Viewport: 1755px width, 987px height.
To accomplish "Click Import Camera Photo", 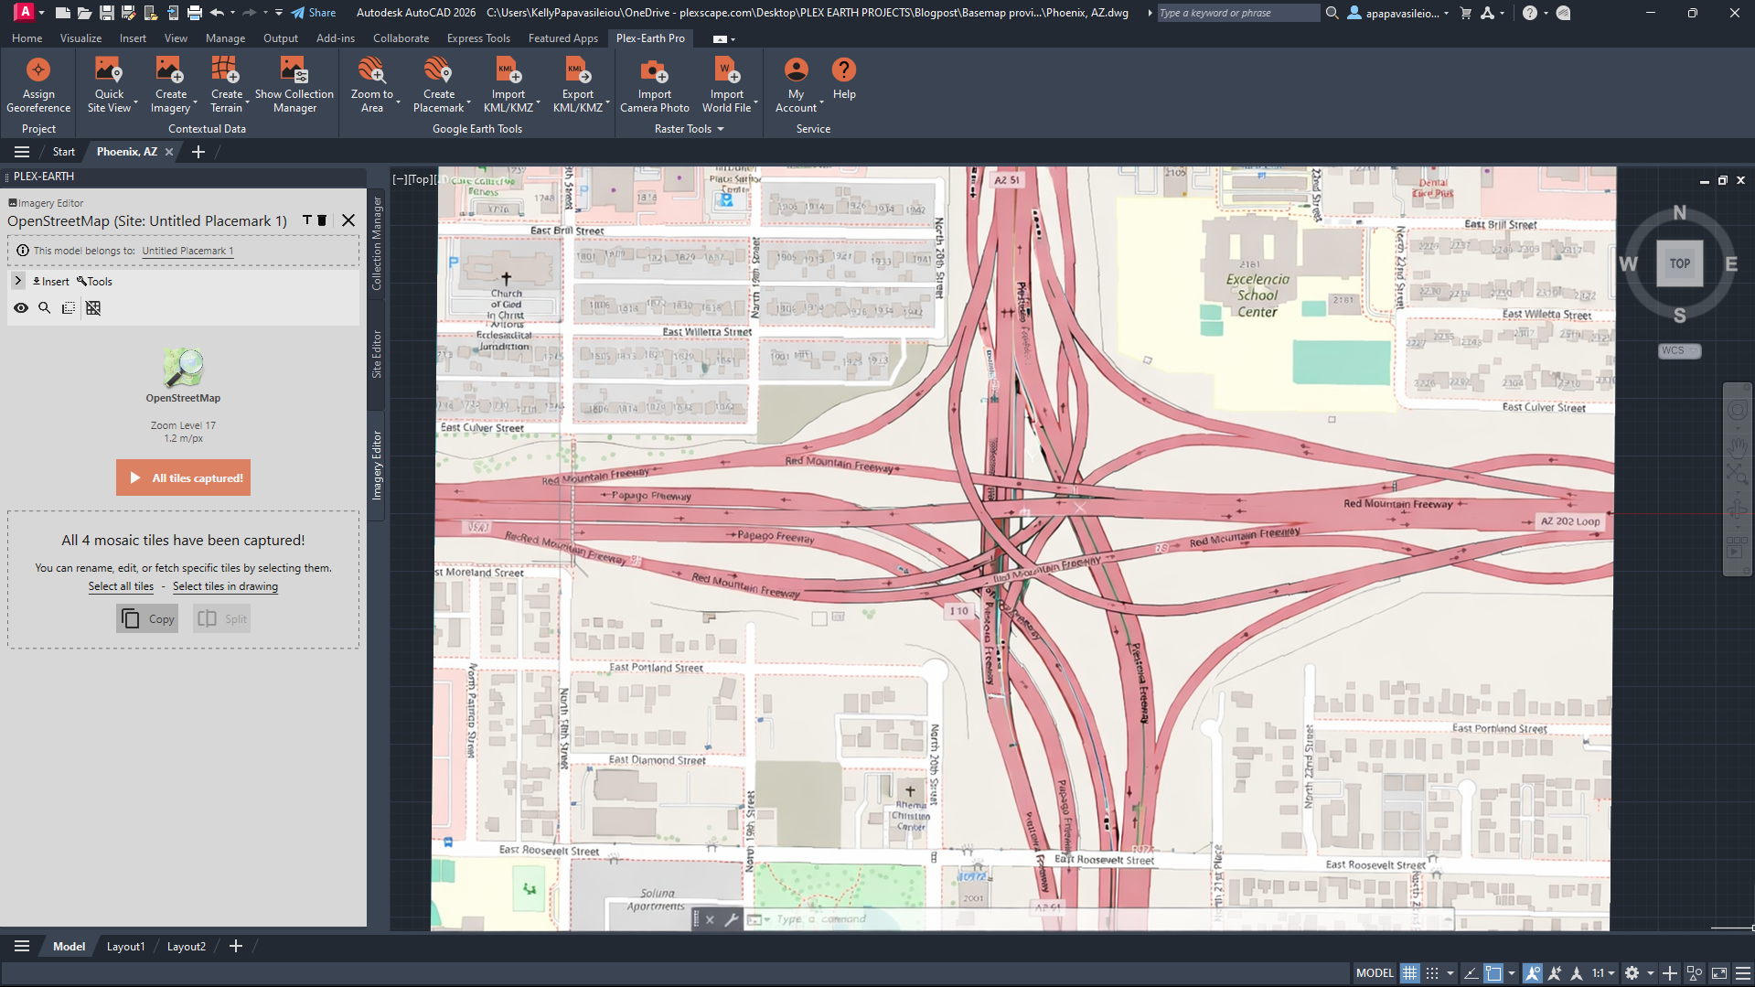I will coord(654,85).
